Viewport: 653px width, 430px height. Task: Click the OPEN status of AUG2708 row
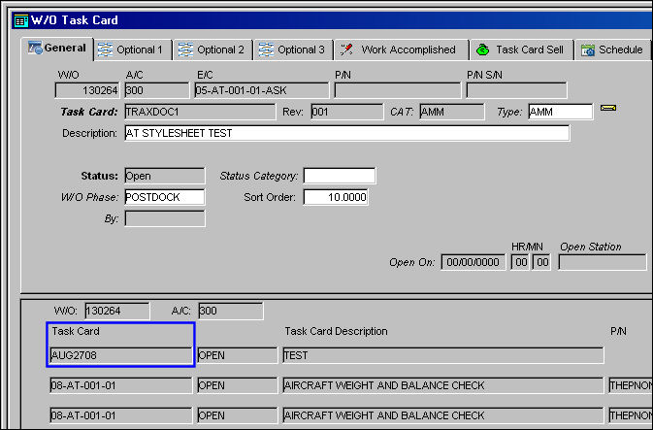pos(237,355)
